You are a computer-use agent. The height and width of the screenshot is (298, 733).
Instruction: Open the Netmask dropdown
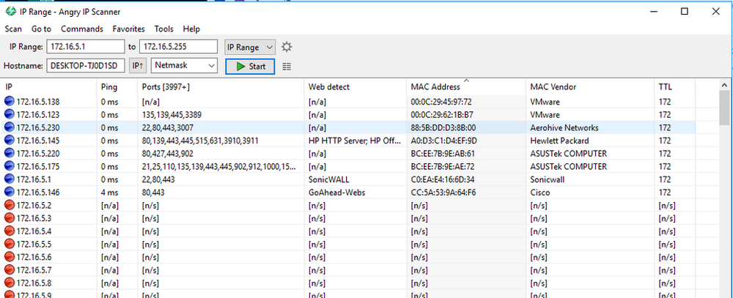pos(185,66)
